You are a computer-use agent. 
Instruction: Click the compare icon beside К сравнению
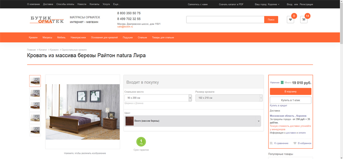(271, 143)
